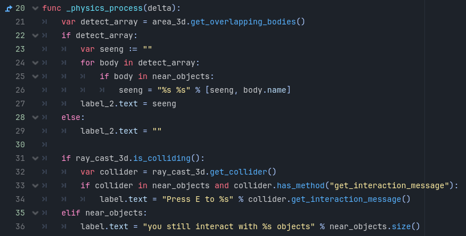Collapse the 'if collider in near_objects' block
466x236 pixels.
(x=35, y=185)
